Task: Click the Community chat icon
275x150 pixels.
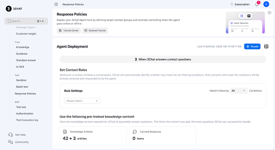Action: point(10,142)
